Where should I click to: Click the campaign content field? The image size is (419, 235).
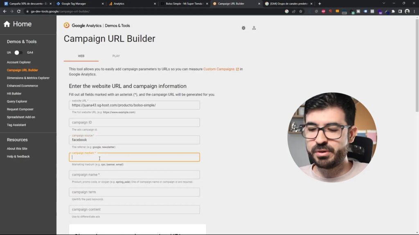134,209
